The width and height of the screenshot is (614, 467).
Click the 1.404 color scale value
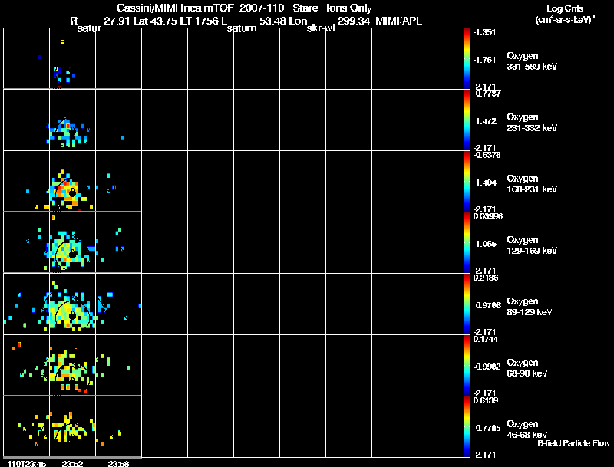coord(486,183)
